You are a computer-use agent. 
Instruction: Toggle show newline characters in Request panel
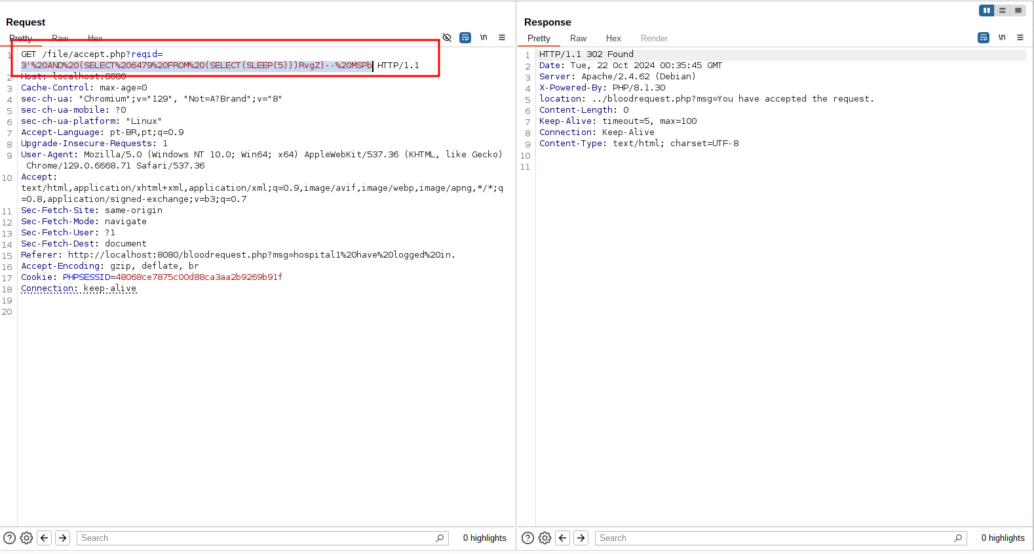484,37
